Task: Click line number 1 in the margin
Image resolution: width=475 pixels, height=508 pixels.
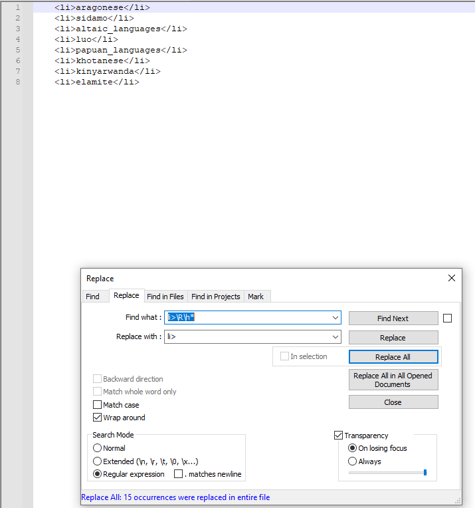Action: [18, 7]
